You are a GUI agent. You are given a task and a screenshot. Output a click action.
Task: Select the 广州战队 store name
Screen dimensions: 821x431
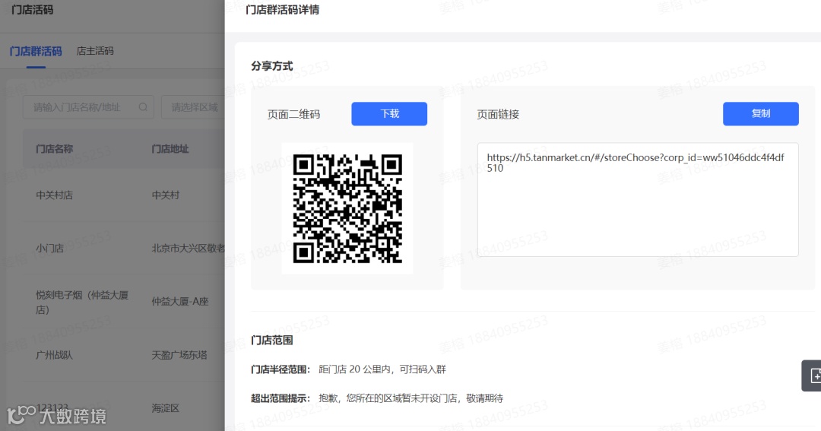(55, 355)
